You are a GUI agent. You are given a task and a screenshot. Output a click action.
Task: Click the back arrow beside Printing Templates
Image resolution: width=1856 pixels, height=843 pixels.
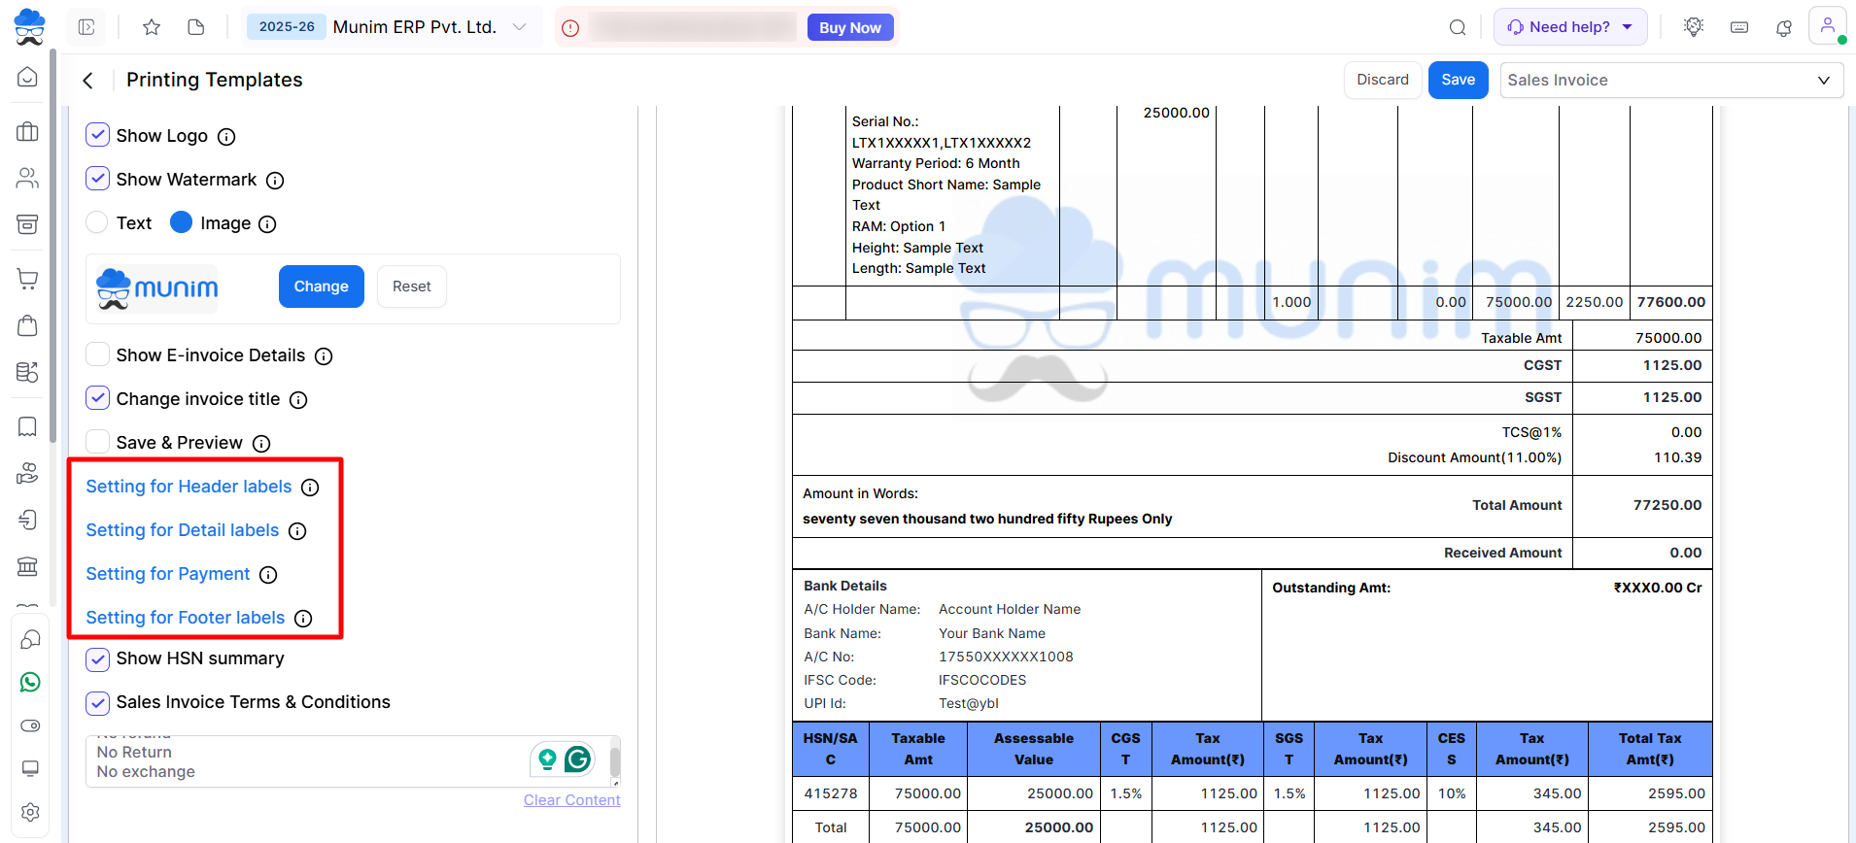tap(88, 81)
